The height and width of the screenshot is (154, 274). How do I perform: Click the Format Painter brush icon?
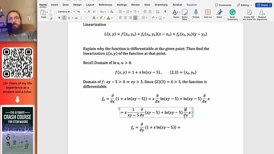click(51, 19)
